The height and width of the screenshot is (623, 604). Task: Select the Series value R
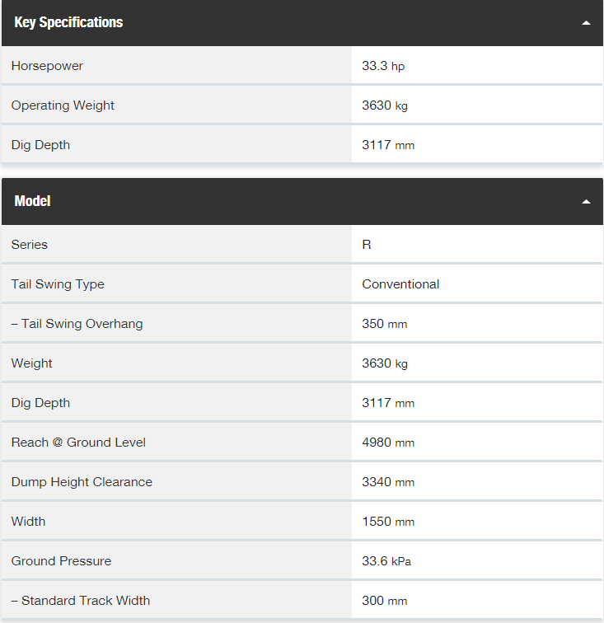coord(367,245)
